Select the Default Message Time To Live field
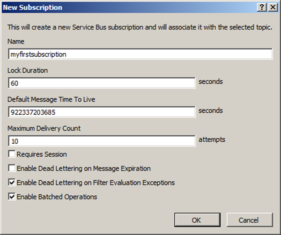Image resolution: width=281 pixels, height=235 pixels. 102,112
